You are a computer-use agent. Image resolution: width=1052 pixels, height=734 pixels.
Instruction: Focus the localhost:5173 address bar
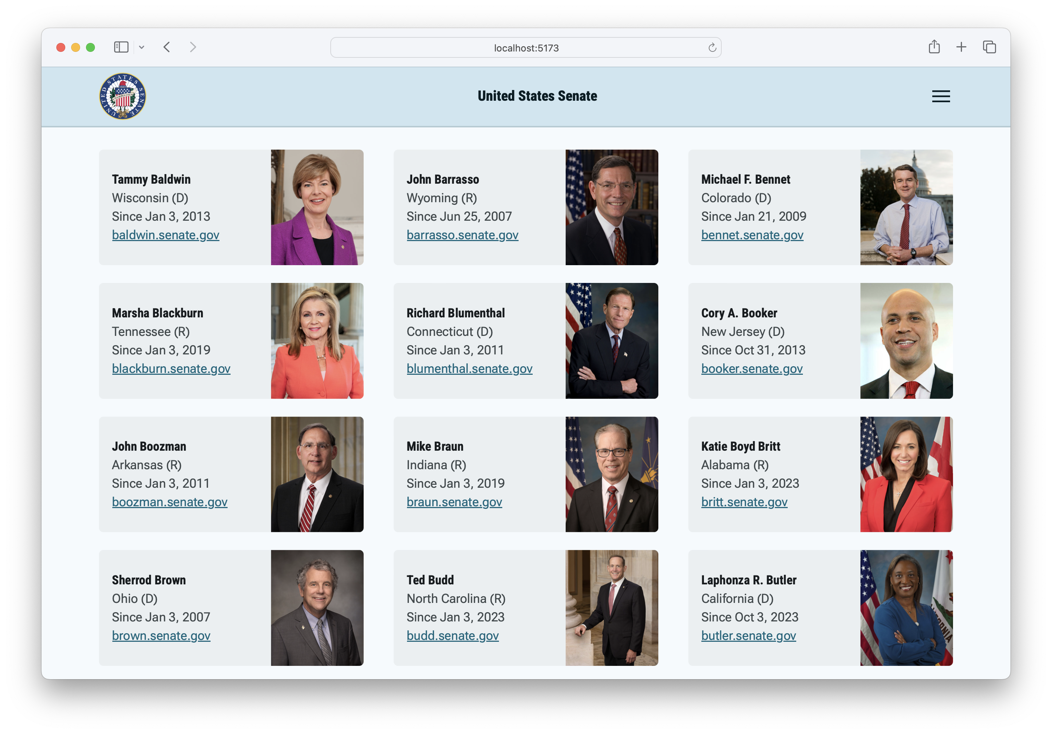tap(526, 48)
